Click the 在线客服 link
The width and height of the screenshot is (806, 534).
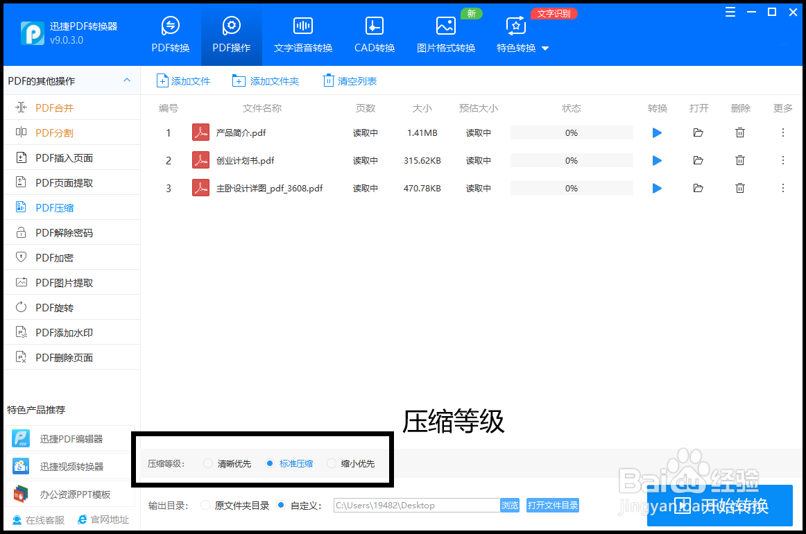point(39,520)
